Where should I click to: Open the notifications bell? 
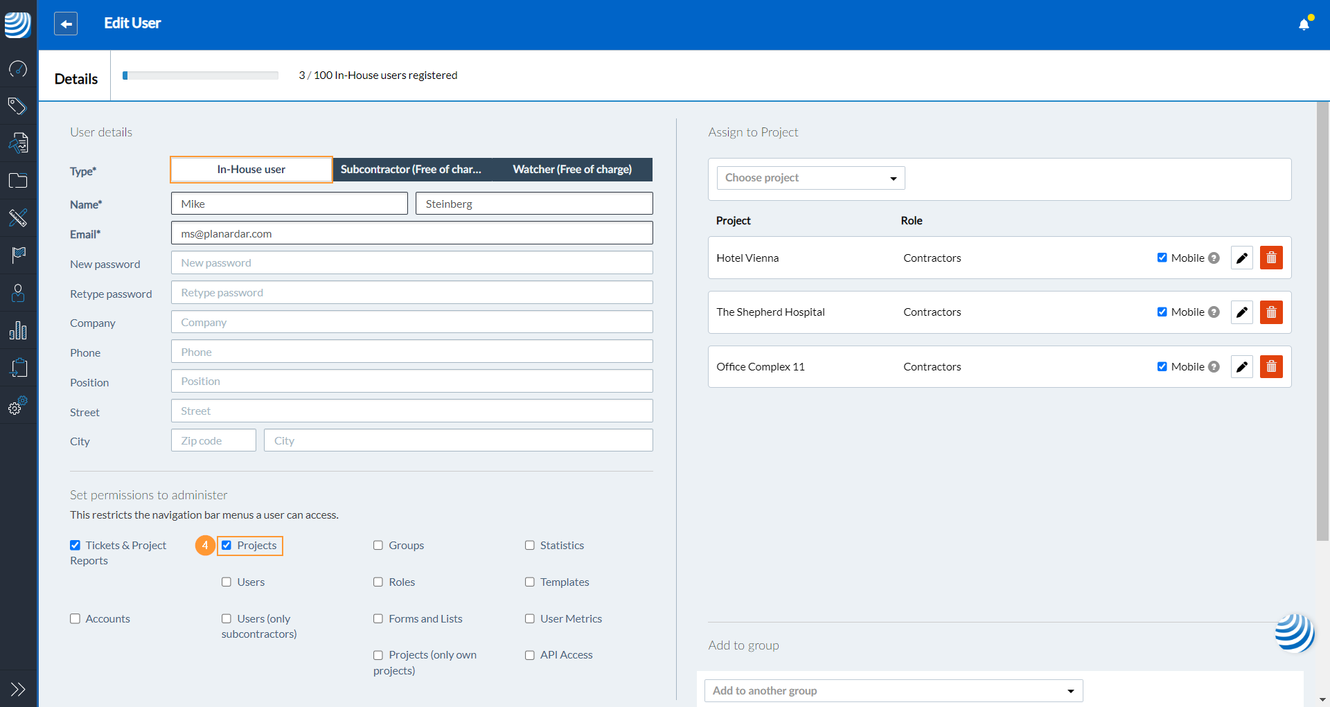click(x=1304, y=25)
